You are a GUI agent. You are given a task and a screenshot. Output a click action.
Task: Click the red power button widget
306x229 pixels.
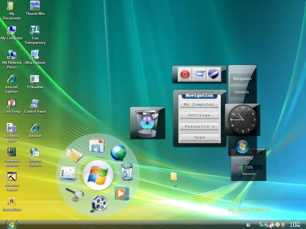click(x=185, y=74)
